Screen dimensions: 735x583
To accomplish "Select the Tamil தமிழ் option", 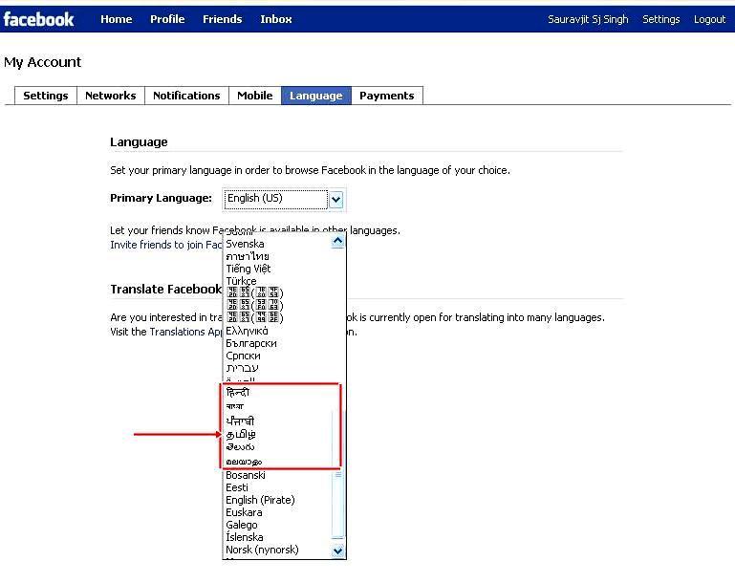I will (x=241, y=435).
